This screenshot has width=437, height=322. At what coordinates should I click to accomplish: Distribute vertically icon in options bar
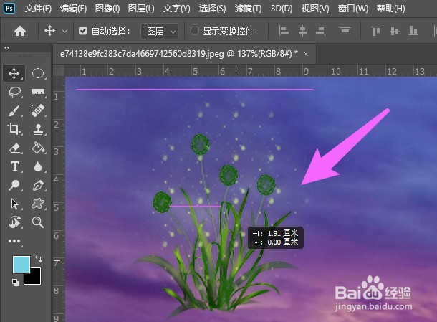click(x=345, y=31)
